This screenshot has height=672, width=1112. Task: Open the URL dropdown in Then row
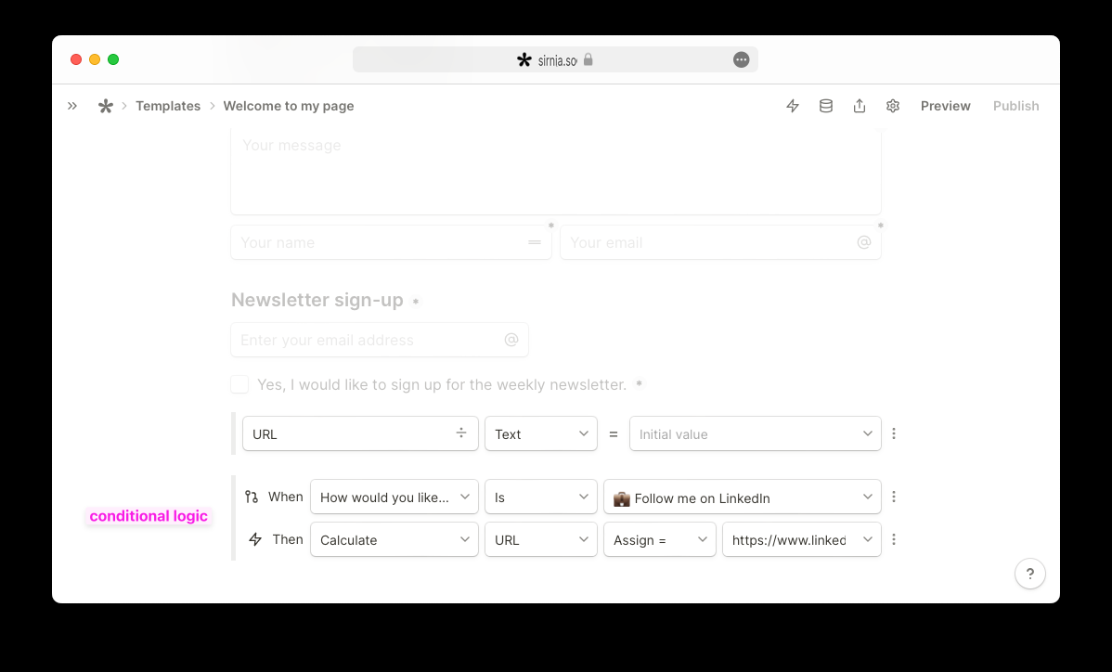[x=541, y=539]
